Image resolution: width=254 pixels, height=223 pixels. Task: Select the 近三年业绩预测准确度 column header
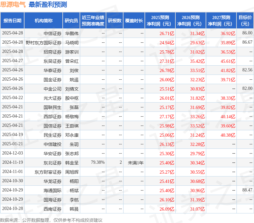[x=93, y=21]
